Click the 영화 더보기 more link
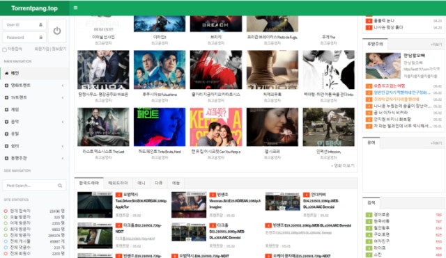Screen dimensions: 446x258 [x=342, y=166]
